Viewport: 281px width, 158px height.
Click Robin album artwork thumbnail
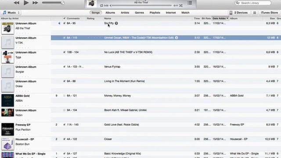8,112
